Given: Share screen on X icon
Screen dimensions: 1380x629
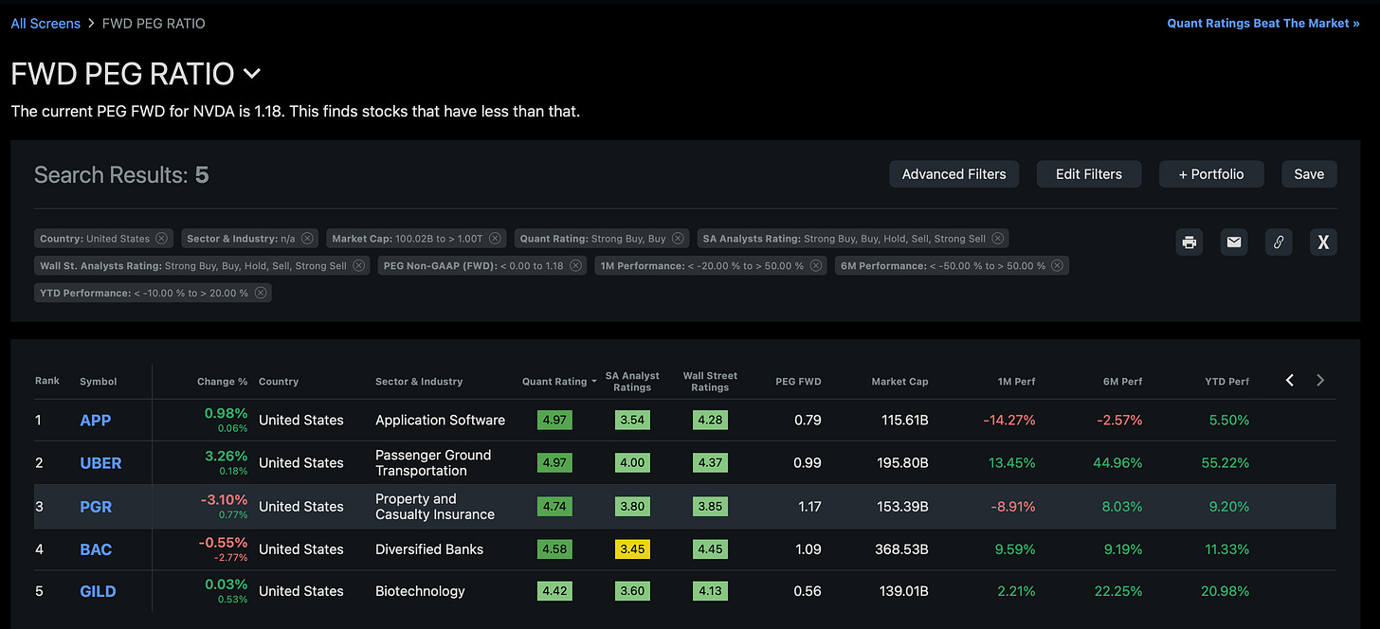Looking at the screenshot, I should pyautogui.click(x=1323, y=242).
